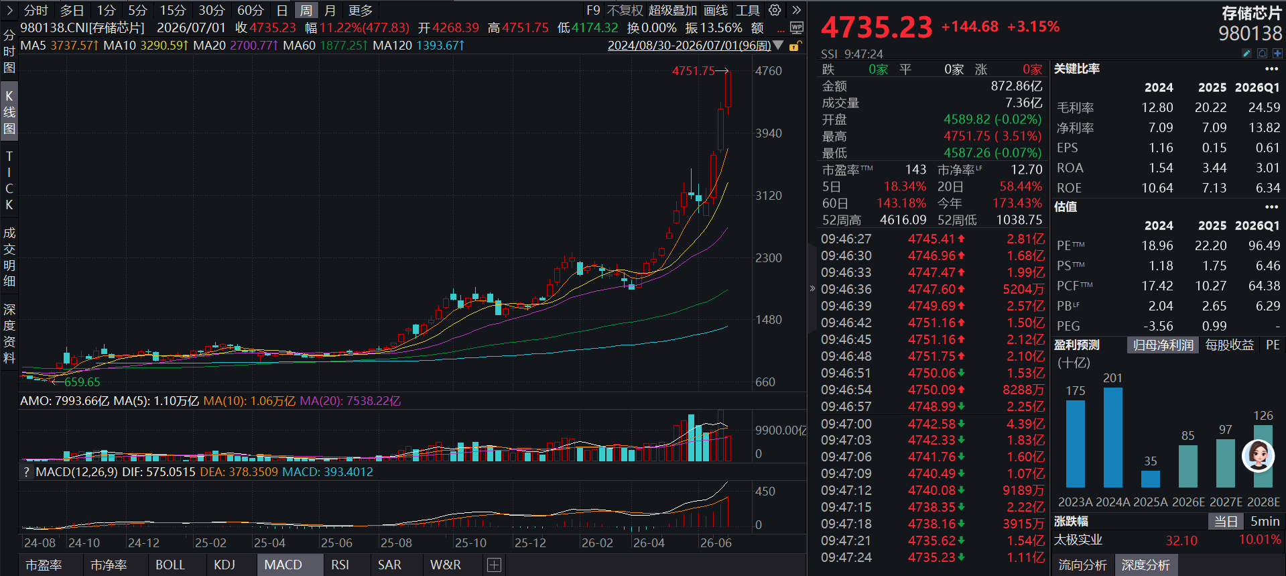
Task: Open 深度分析 panel
Action: coord(1145,565)
